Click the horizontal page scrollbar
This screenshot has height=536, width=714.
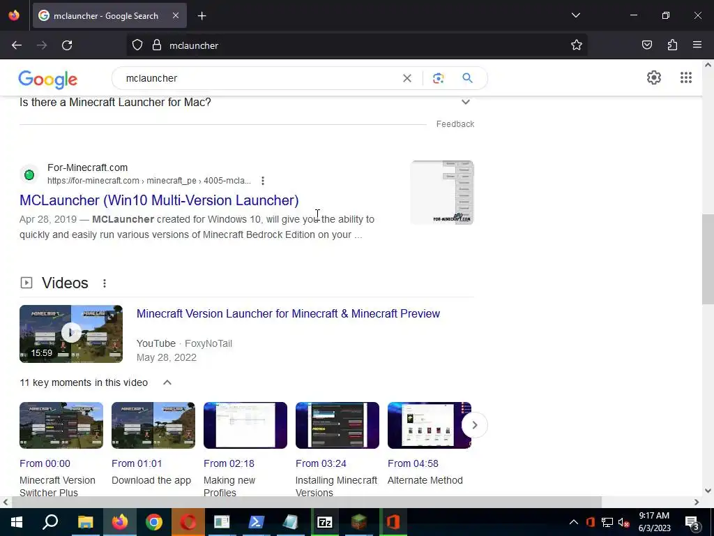click(x=307, y=502)
